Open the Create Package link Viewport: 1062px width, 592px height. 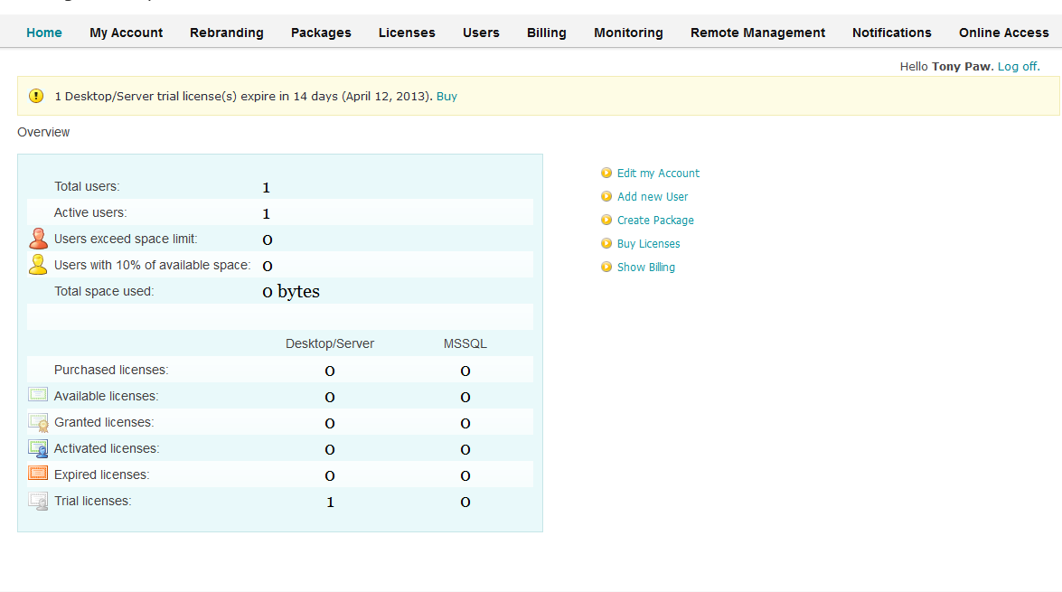tap(655, 220)
